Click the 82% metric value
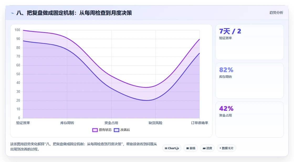The image size is (294, 162). pos(226,70)
